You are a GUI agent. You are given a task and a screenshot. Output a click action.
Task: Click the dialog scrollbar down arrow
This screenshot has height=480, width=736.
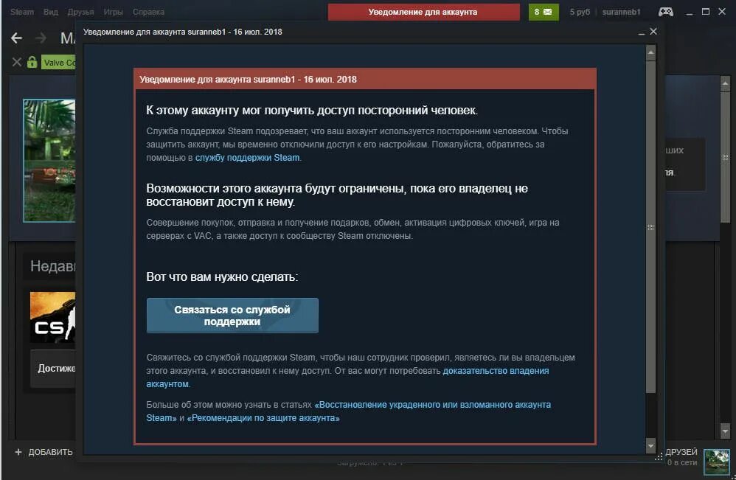click(x=650, y=446)
